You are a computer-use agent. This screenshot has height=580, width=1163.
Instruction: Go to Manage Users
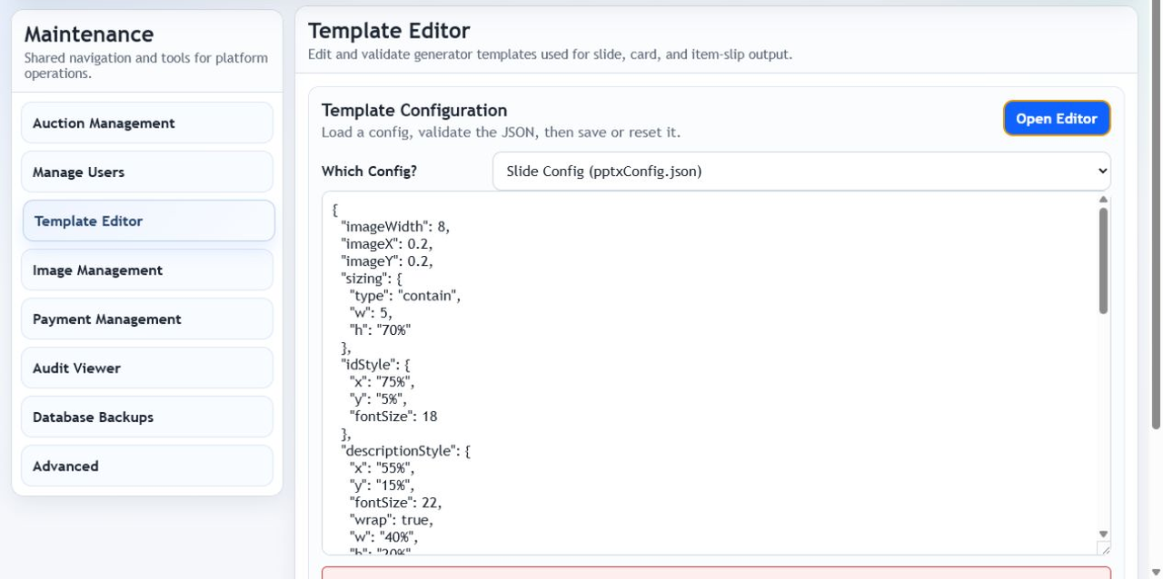[147, 172]
